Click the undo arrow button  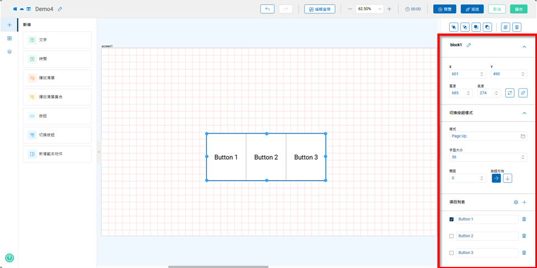[x=267, y=9]
